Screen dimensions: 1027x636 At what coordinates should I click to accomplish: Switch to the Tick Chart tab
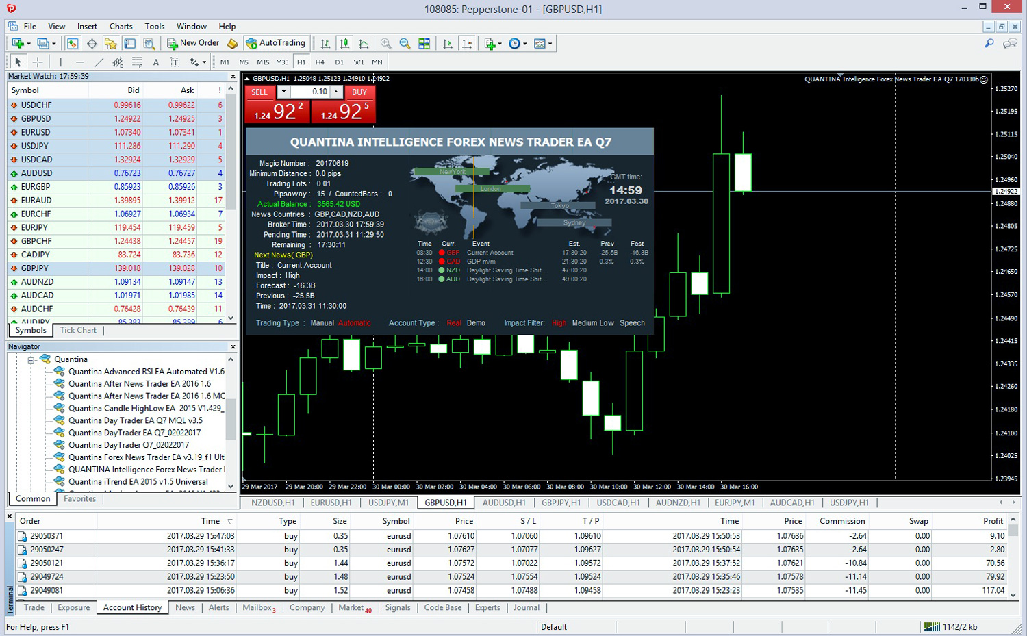click(78, 330)
